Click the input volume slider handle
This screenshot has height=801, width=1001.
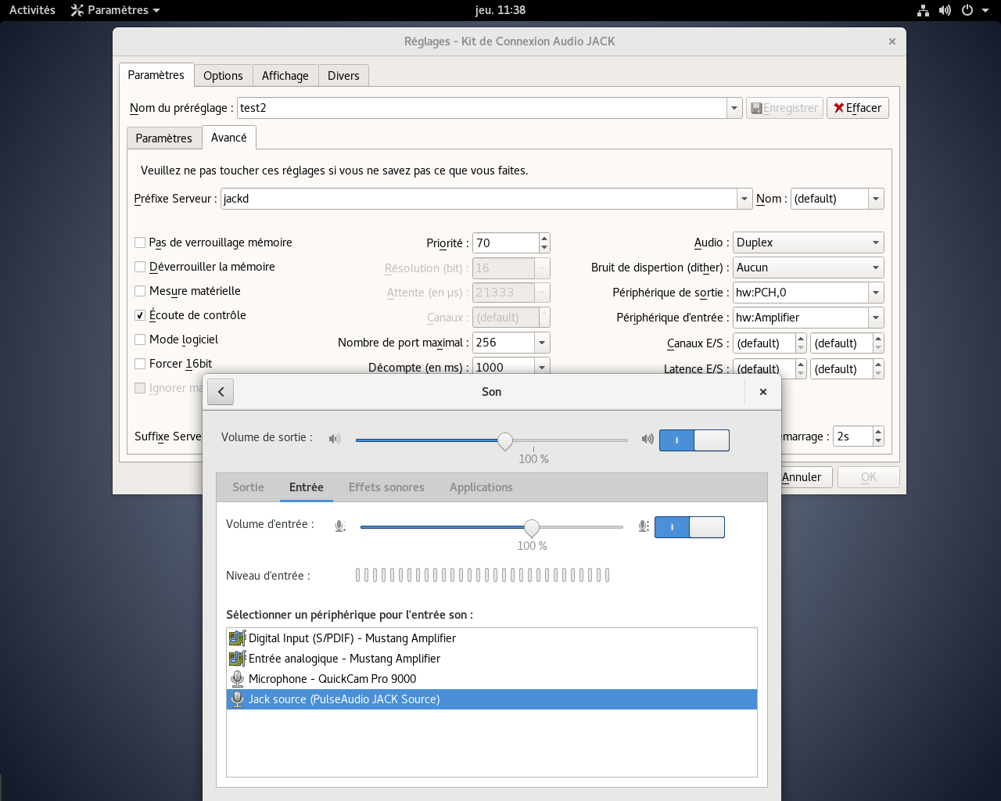click(532, 528)
